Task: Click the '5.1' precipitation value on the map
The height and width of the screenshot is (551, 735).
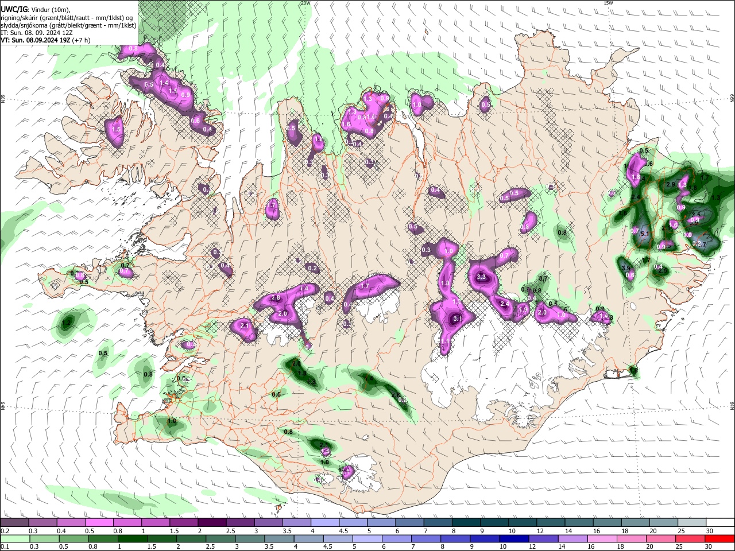Action: pyautogui.click(x=644, y=234)
